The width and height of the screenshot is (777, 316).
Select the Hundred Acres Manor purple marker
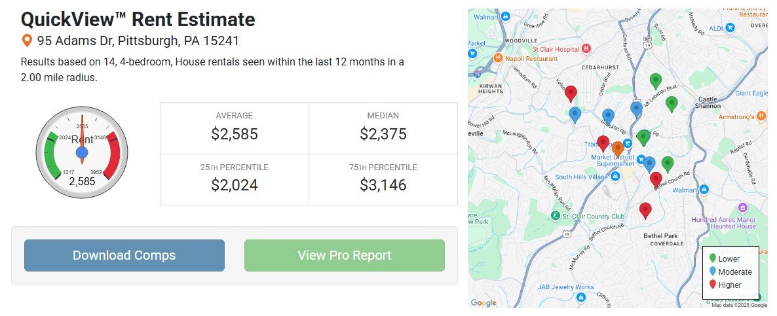742,207
